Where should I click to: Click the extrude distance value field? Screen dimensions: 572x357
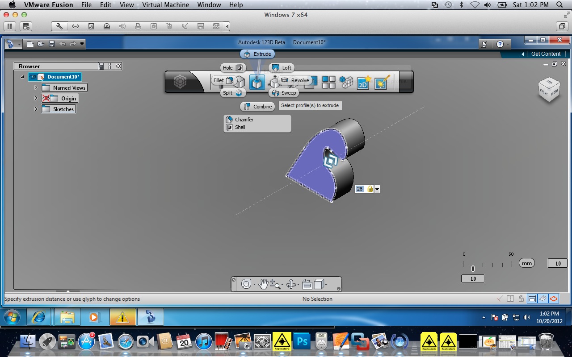[x=360, y=189]
